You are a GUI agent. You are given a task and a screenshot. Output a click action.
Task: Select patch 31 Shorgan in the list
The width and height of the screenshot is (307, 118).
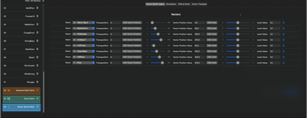(21, 82)
